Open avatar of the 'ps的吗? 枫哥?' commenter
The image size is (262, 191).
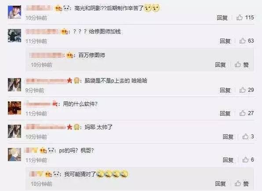click(x=15, y=155)
